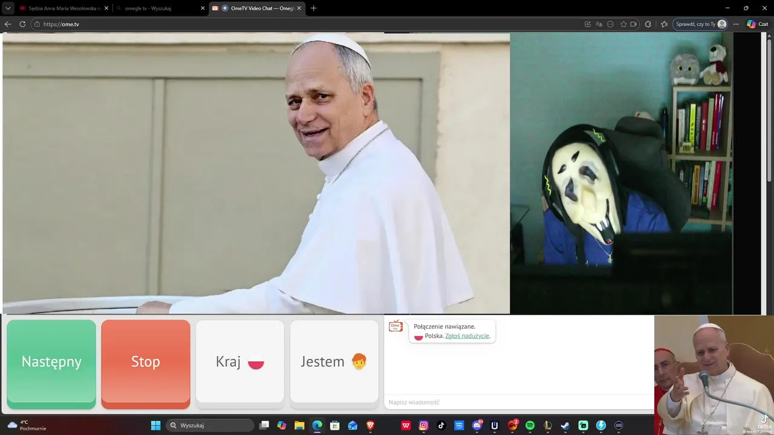
Task: Open Steam from the taskbar
Action: click(x=565, y=425)
